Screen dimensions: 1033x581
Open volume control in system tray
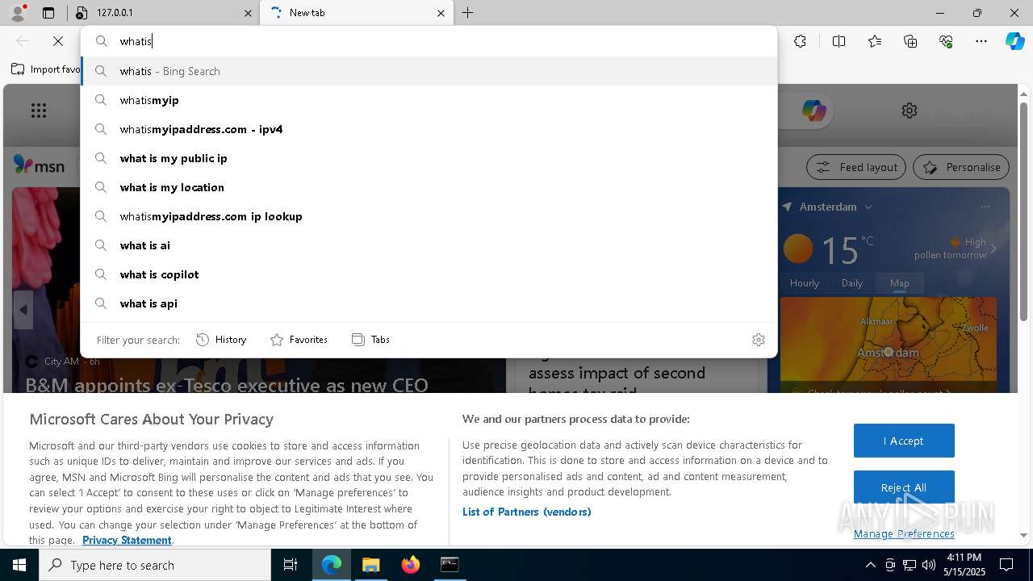(x=928, y=565)
